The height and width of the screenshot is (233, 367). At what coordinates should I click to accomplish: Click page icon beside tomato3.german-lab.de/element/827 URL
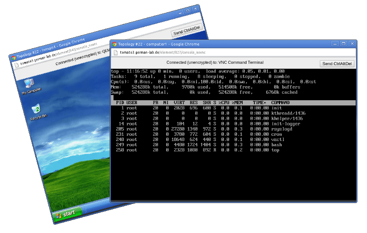tap(116, 53)
